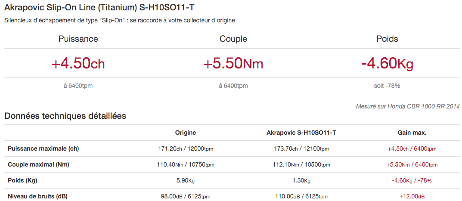462x201 pixels.
Task: Select the Poids (Kg) row label
Action: (x=22, y=181)
